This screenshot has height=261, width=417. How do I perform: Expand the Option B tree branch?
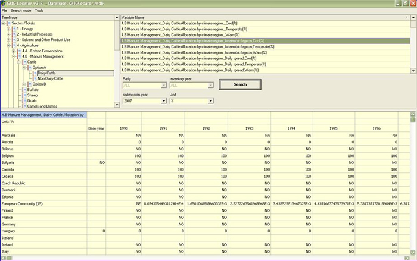(24, 84)
